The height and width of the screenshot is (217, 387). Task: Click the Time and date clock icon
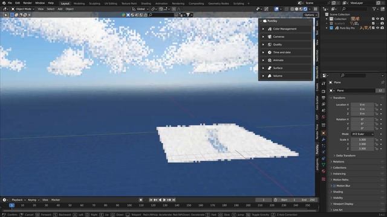coord(270,52)
